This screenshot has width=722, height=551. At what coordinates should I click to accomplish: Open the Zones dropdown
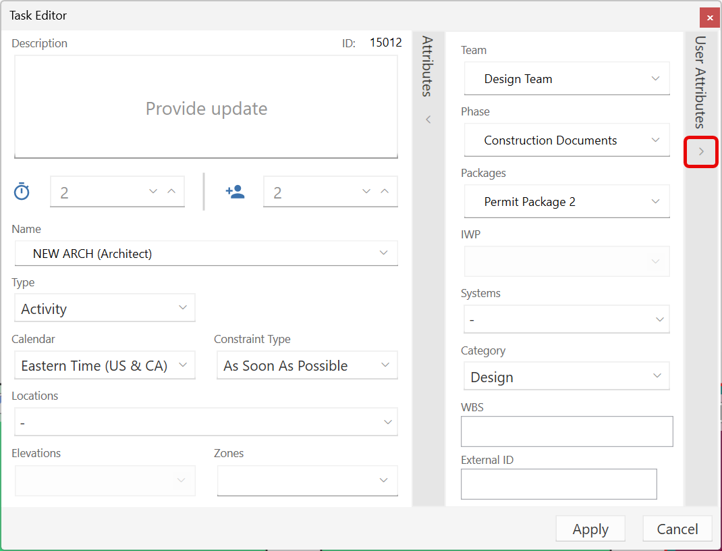(307, 481)
